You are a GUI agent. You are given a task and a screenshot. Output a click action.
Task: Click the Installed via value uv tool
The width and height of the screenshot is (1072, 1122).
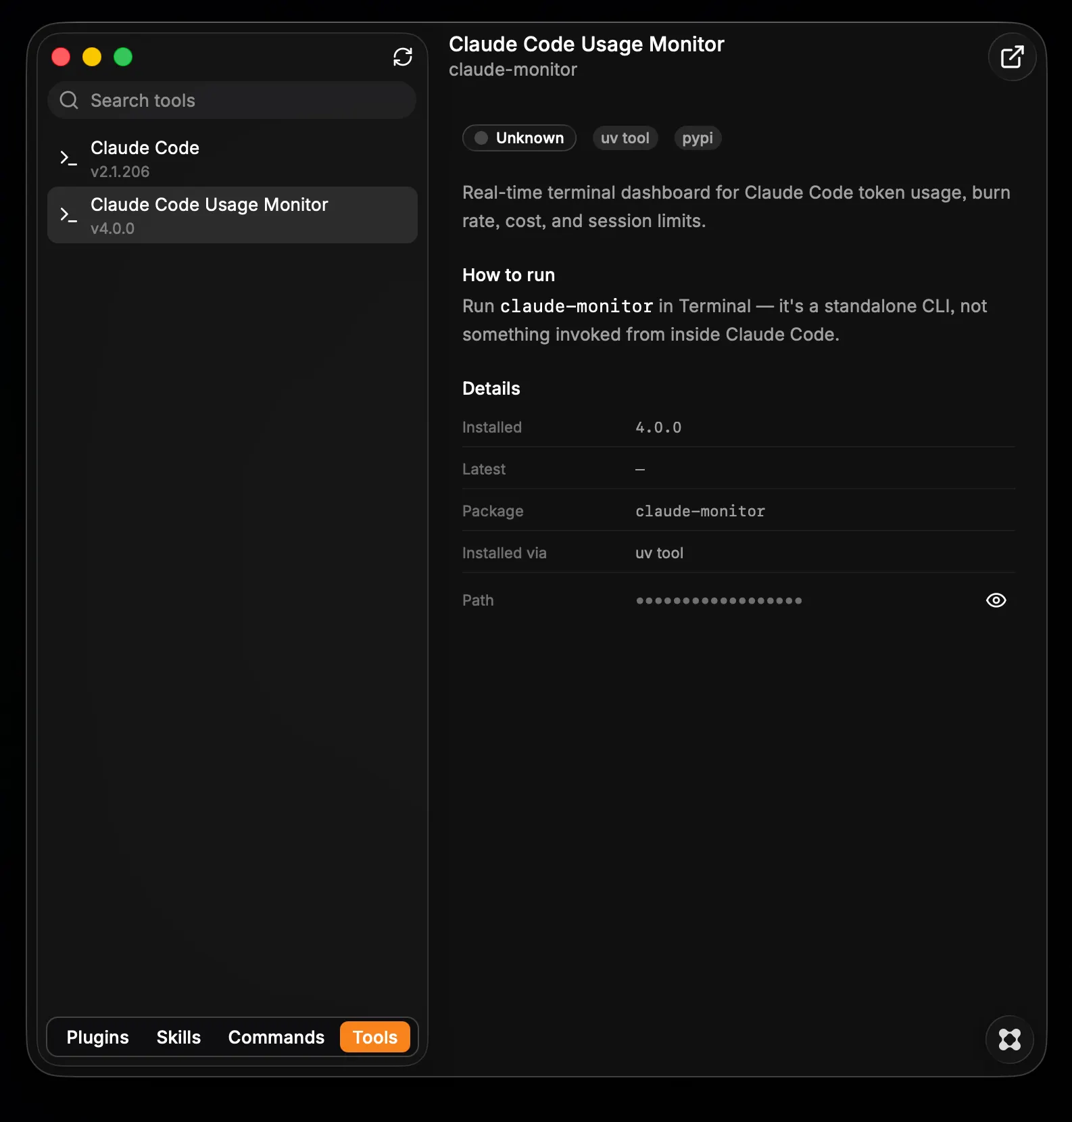(659, 553)
